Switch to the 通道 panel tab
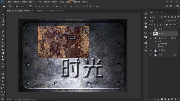 coord(156,12)
